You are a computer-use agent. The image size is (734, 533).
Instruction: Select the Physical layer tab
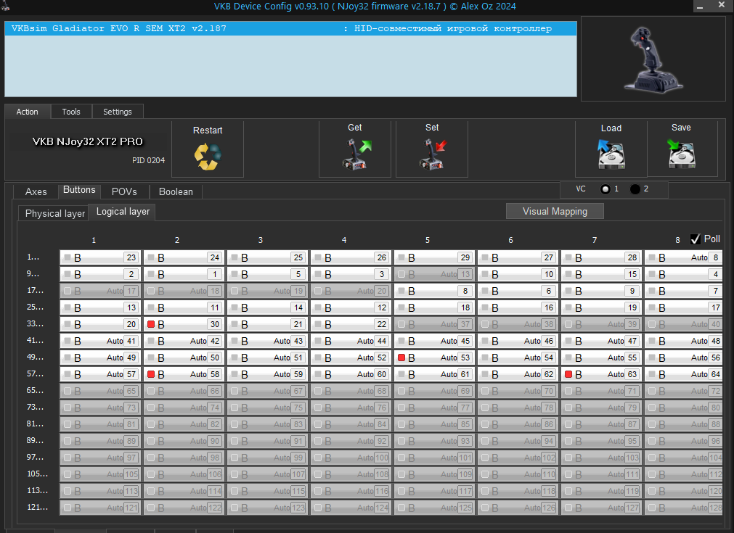pos(54,214)
